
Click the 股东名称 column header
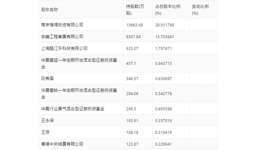49,10
